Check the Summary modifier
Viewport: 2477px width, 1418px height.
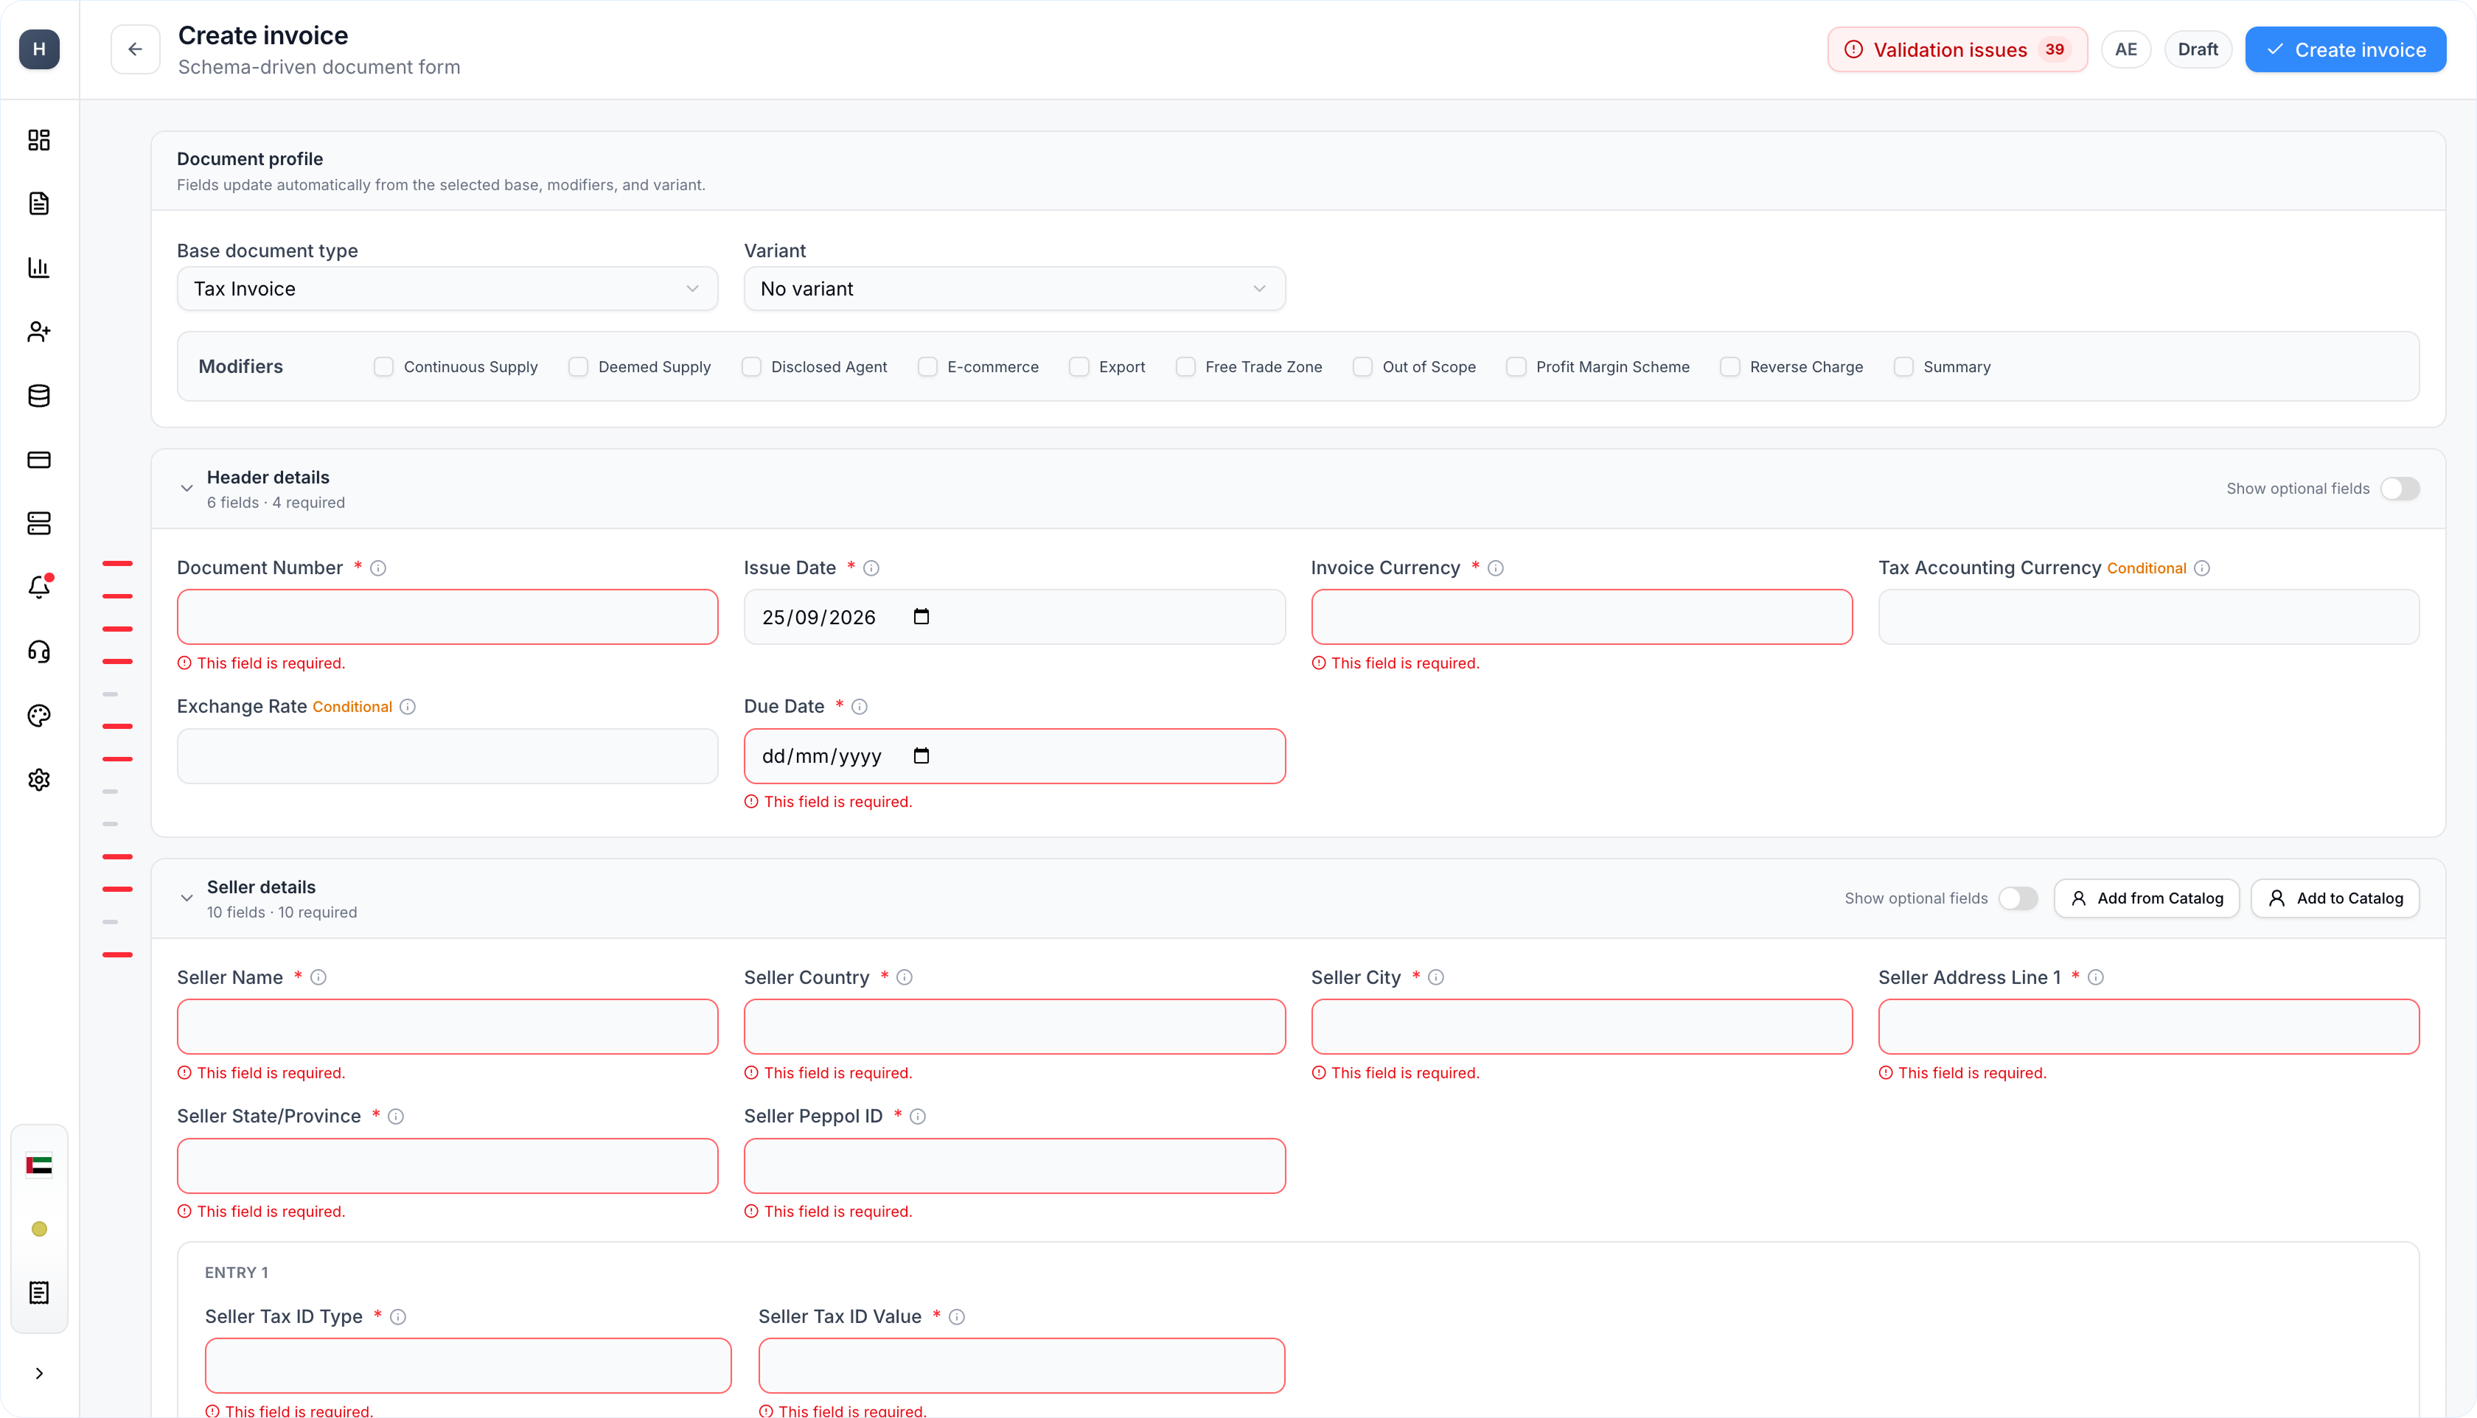1903,366
